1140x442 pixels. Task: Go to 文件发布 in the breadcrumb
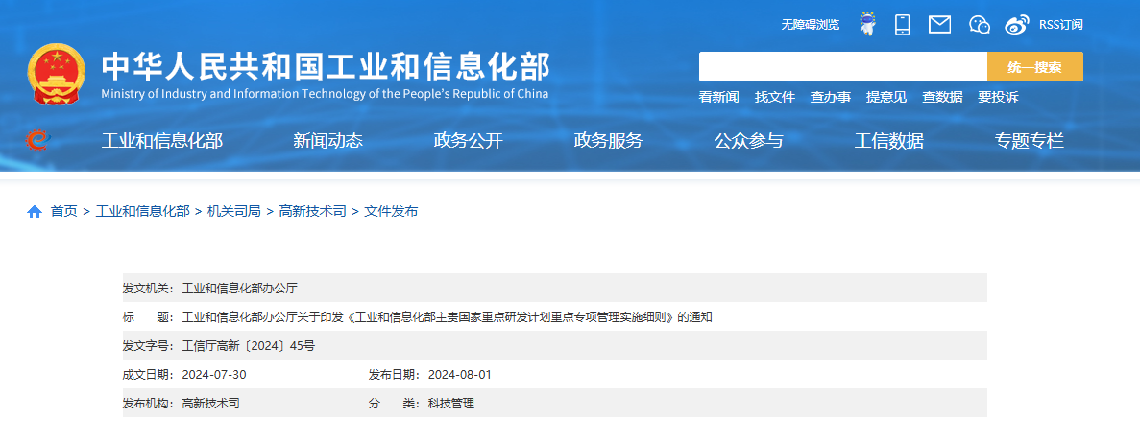[x=391, y=212]
